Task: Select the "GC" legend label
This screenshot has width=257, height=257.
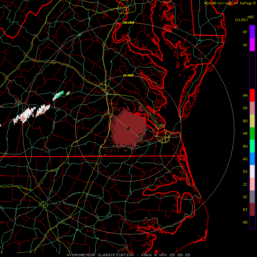Action: click(245, 197)
